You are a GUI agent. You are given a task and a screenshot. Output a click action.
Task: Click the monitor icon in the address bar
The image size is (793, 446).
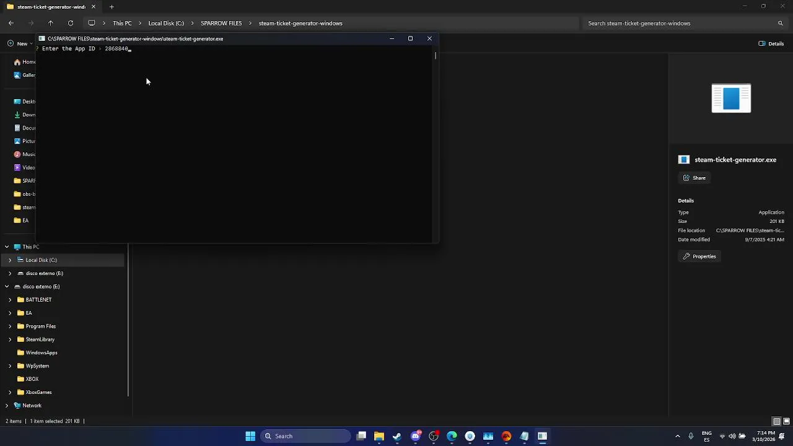pos(92,23)
